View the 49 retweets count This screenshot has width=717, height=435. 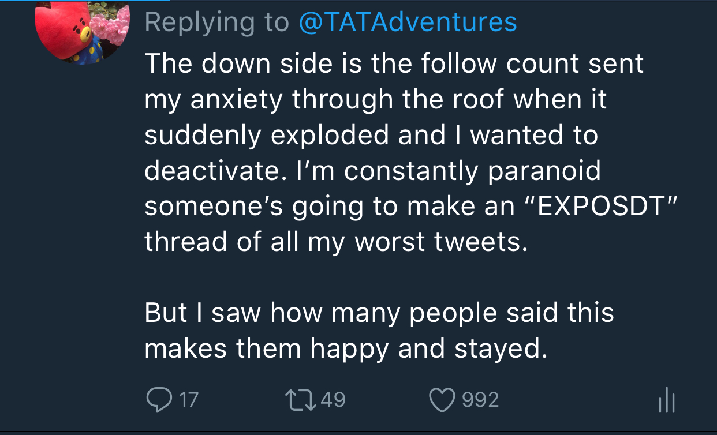(333, 399)
